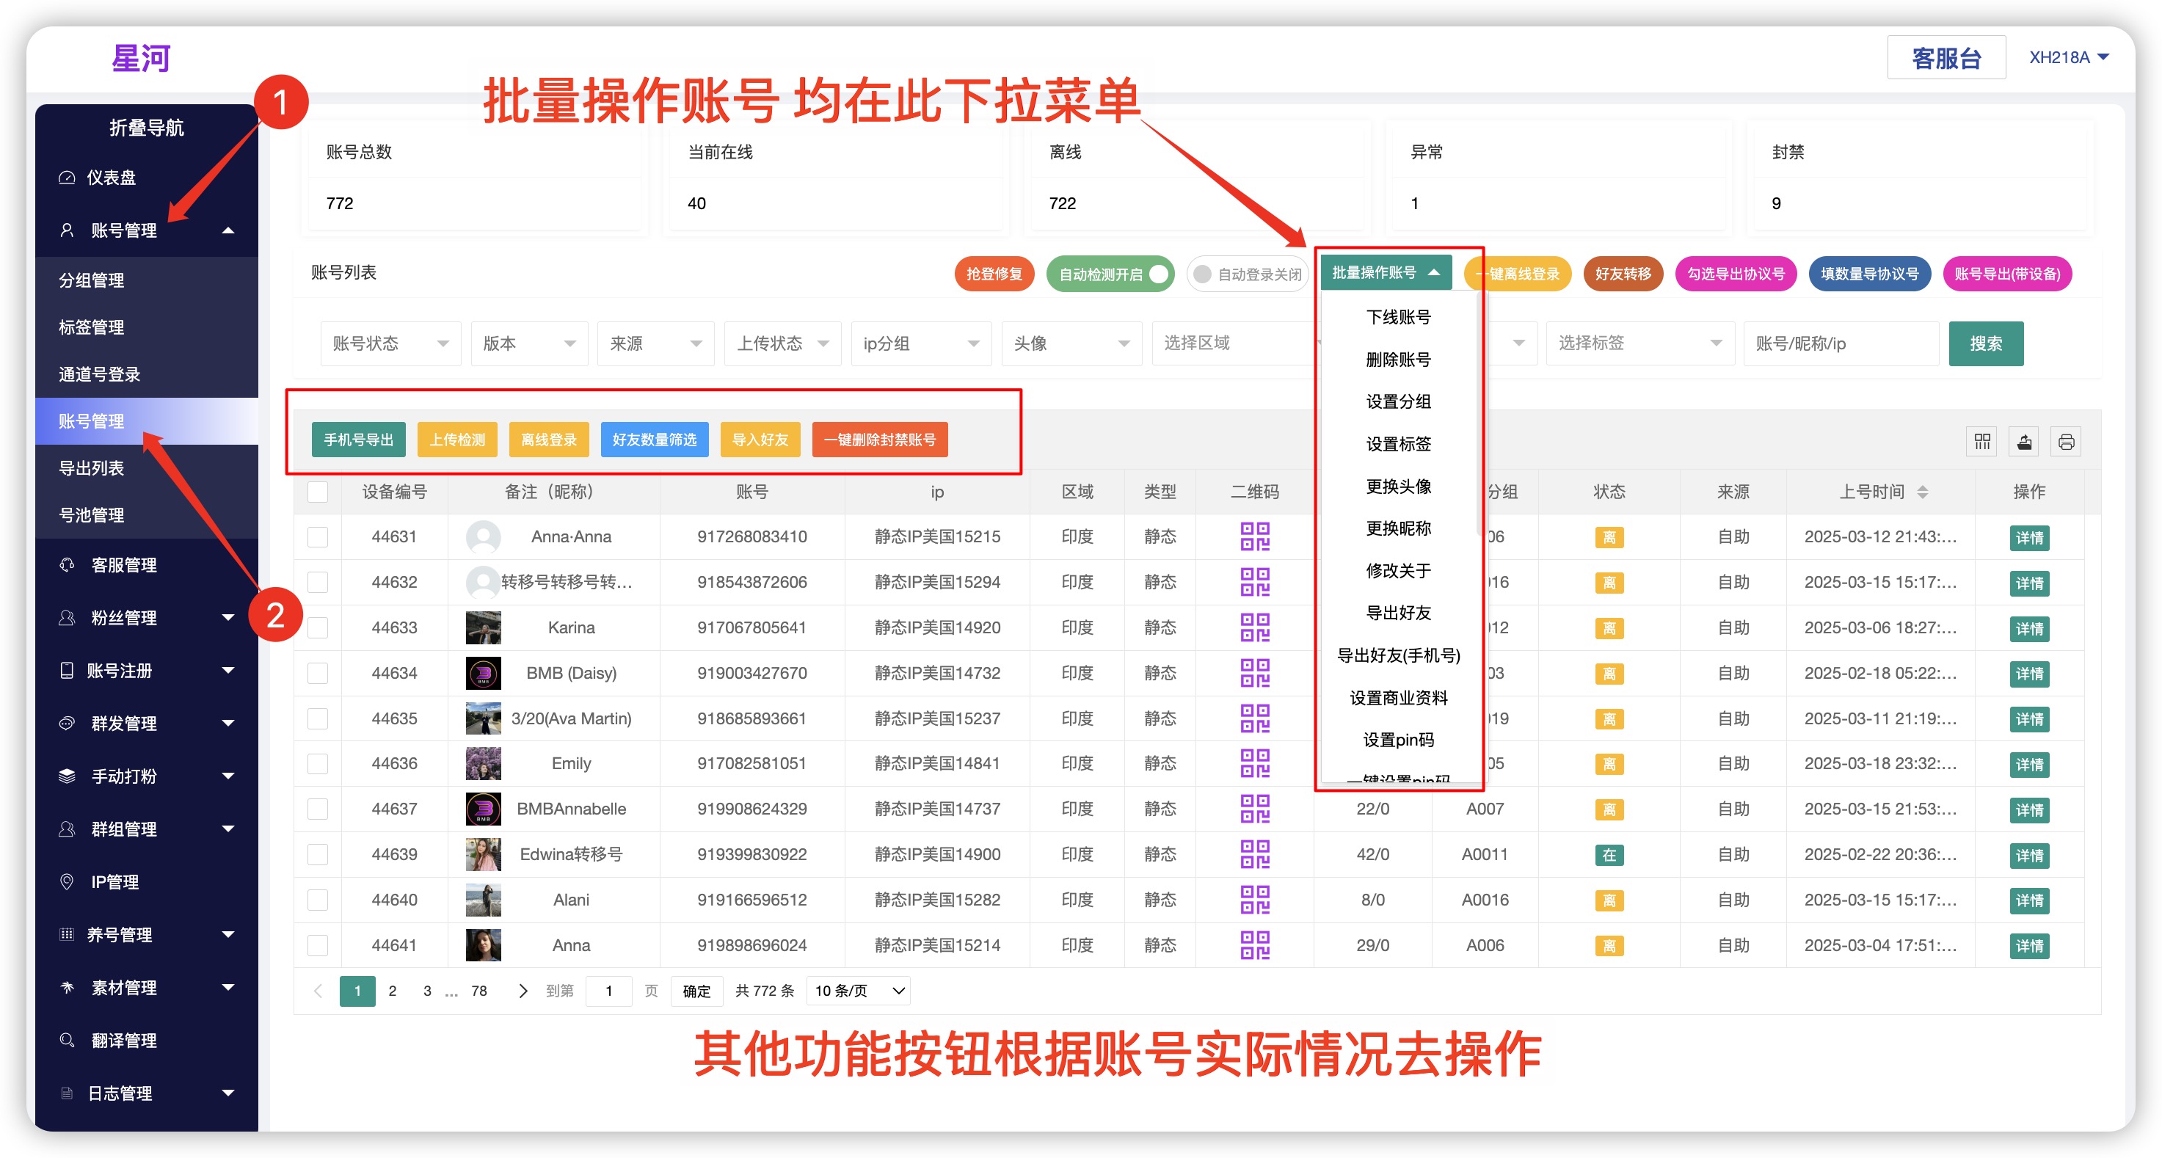Viewport: 2162px width, 1158px height.
Task: Open IP管理 in the sidebar
Action: (x=114, y=881)
